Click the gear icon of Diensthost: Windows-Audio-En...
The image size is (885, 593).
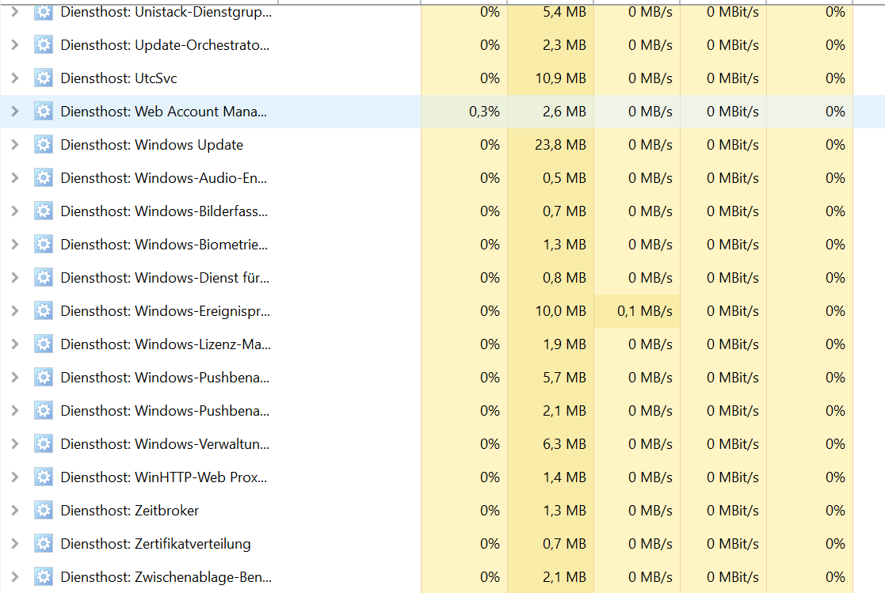[x=44, y=177]
